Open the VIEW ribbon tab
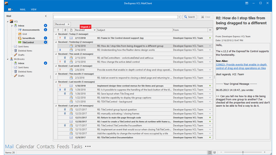Image resolution: width=276 pixels, height=155 pixels. pyautogui.click(x=34, y=9)
